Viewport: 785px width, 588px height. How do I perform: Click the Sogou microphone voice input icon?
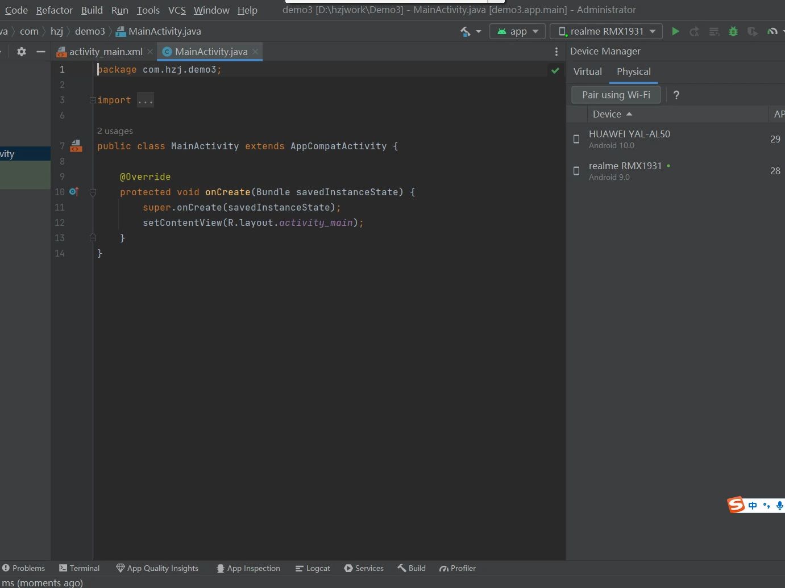[779, 505]
